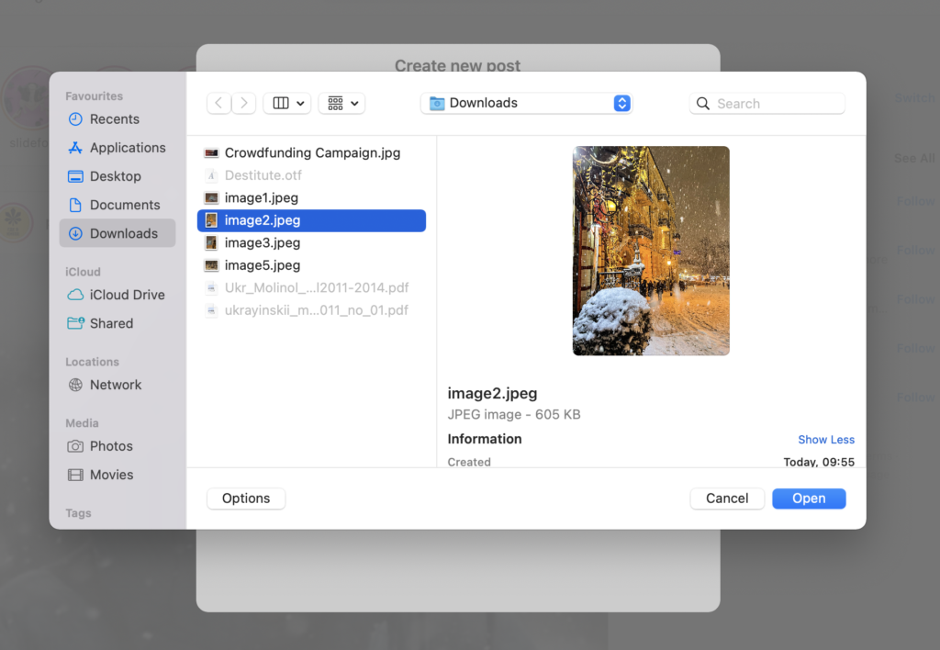Viewport: 940px width, 650px height.
Task: Click the Ukr_Molinol_...l2011-2014.pdf file name
Action: pos(317,288)
